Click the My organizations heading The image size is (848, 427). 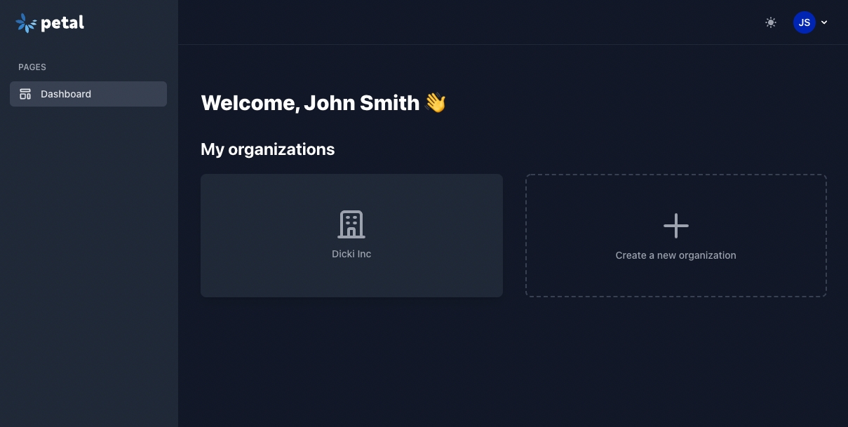click(267, 149)
